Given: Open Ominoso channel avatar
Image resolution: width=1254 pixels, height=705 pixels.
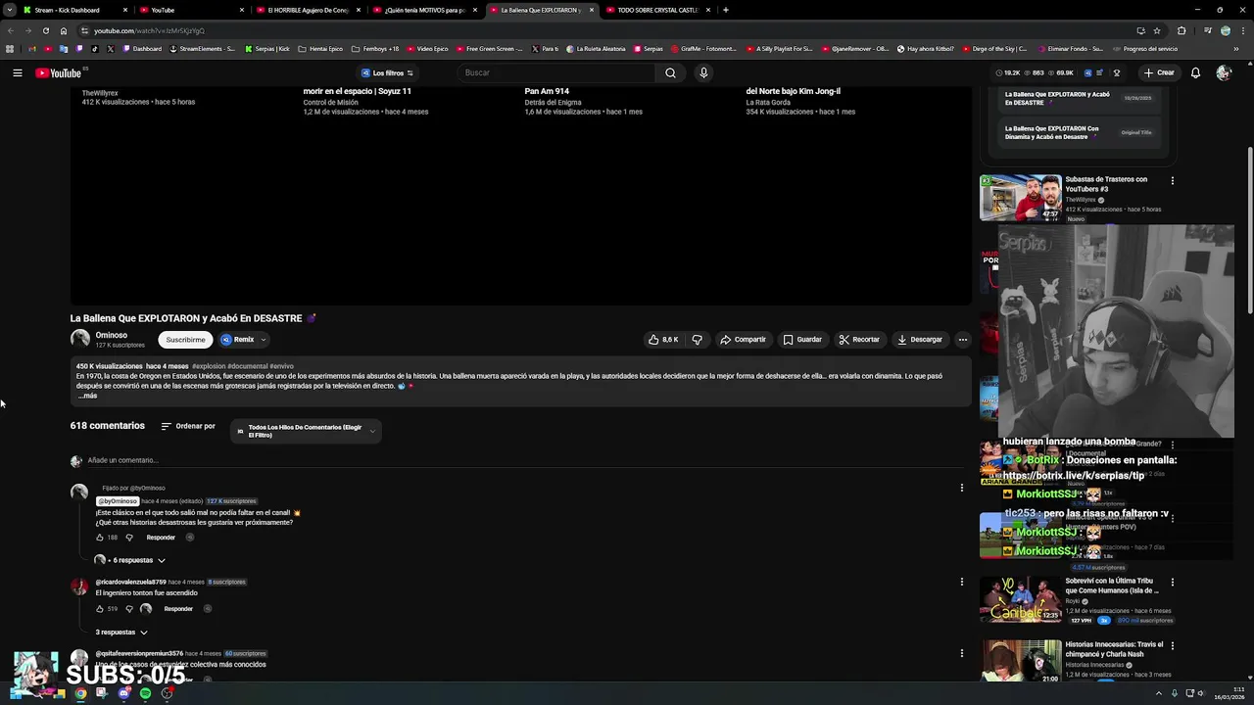Looking at the screenshot, I should pos(80,339).
